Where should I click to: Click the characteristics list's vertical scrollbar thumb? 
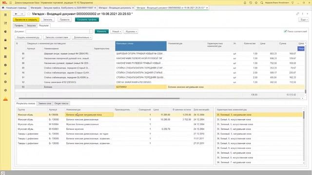pyautogui.click(x=304, y=115)
